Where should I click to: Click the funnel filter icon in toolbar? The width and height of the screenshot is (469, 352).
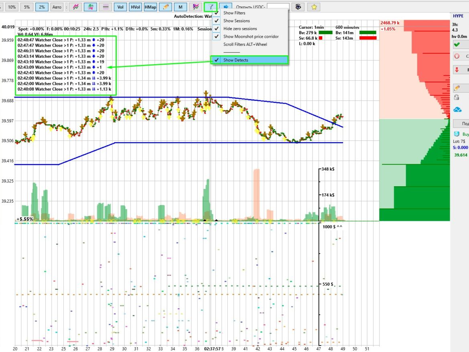coord(210,7)
